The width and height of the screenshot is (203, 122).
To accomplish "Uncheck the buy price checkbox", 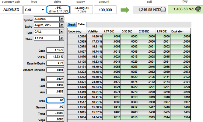I will click(x=198, y=9).
